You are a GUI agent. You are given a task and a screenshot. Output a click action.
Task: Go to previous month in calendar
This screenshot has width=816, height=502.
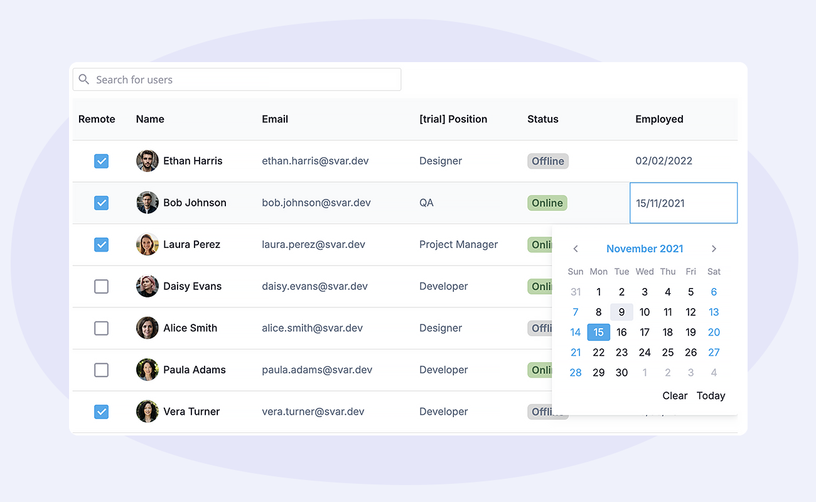[576, 249]
